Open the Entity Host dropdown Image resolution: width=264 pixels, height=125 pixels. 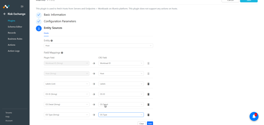[98, 46]
